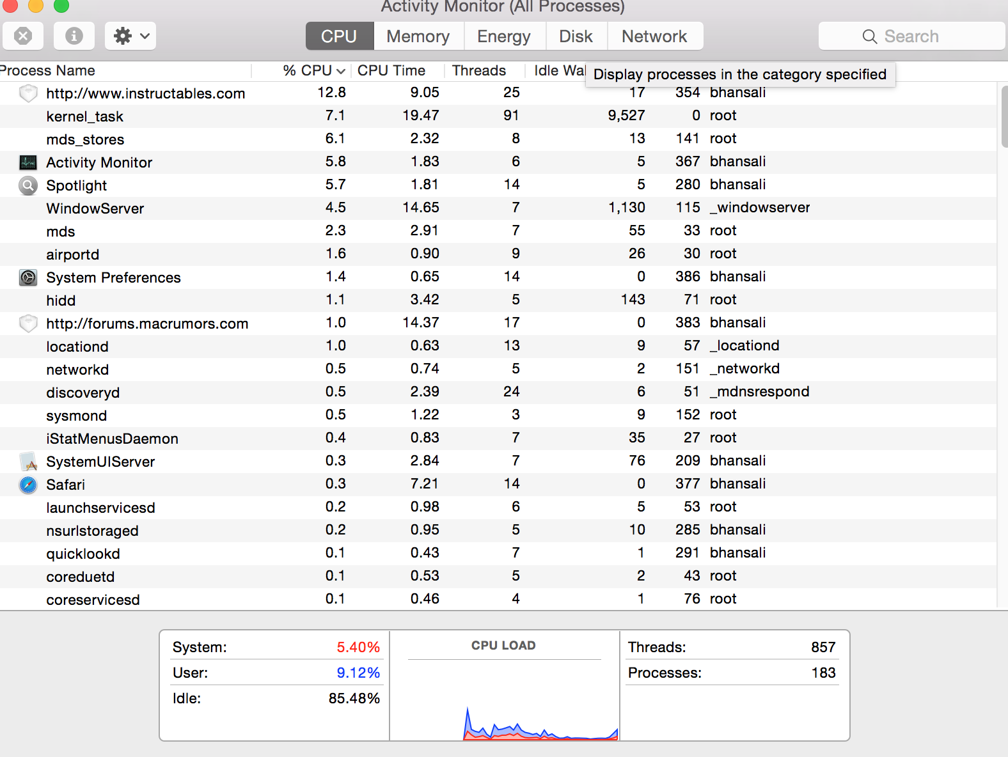Click the User 9.12% value
Viewport: 1008px width, 757px height.
(358, 673)
